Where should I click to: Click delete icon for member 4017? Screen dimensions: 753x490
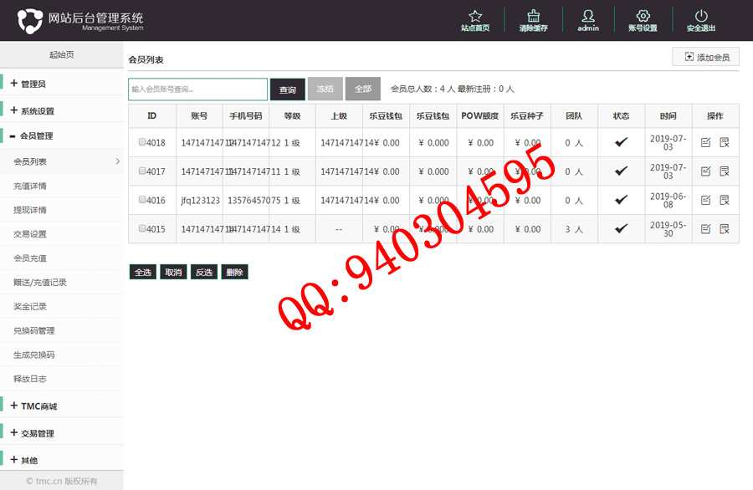pos(725,171)
